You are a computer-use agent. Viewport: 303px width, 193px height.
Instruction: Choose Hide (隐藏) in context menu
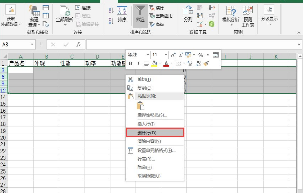click(155, 167)
